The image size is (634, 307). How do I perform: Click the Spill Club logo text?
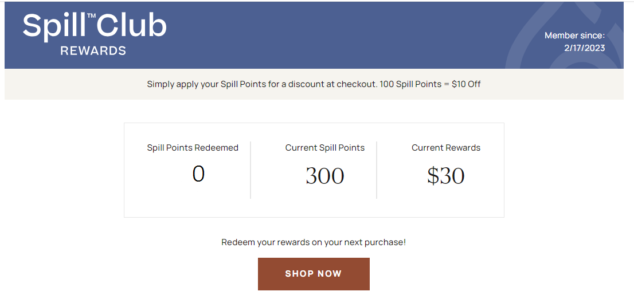pyautogui.click(x=94, y=27)
